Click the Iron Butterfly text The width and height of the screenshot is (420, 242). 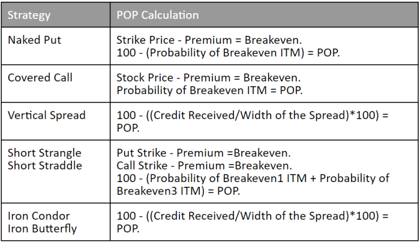(x=43, y=229)
